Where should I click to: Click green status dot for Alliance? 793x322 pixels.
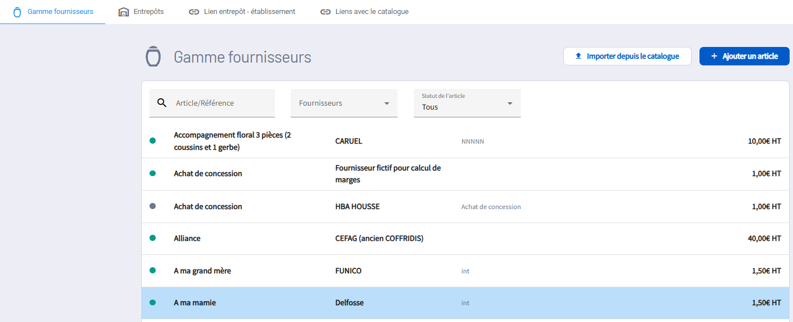pyautogui.click(x=152, y=238)
